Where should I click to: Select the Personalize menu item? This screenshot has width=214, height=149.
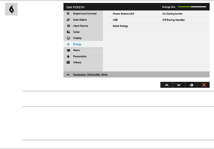pyautogui.click(x=83, y=56)
